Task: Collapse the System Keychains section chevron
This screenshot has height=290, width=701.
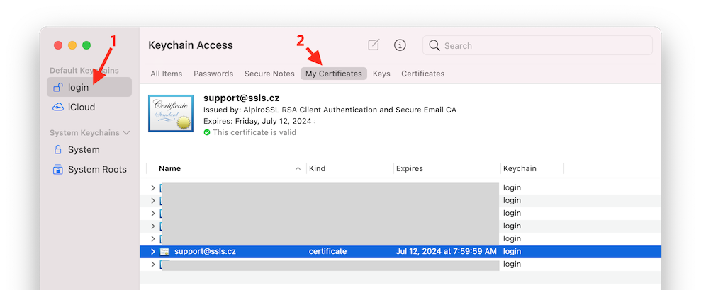Action: coord(127,132)
